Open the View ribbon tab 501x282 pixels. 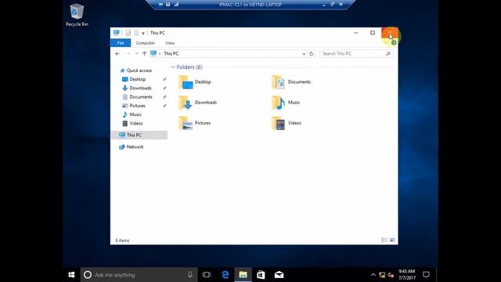click(170, 43)
